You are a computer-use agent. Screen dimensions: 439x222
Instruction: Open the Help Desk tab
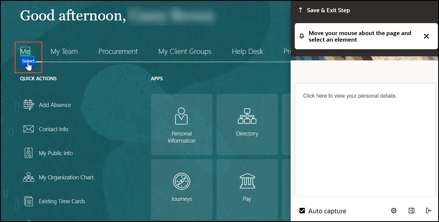(247, 51)
